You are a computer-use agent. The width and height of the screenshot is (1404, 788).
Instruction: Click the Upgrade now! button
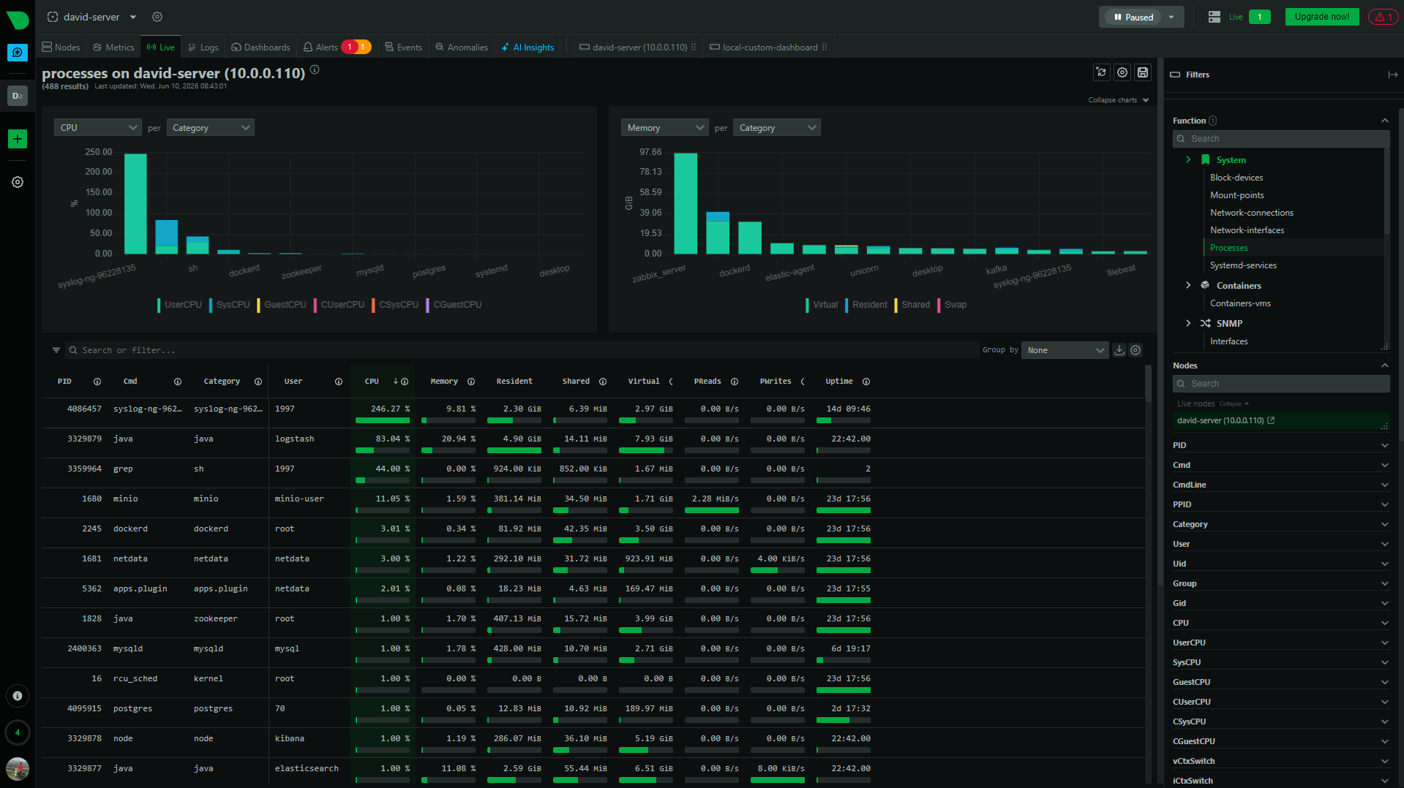click(x=1322, y=17)
